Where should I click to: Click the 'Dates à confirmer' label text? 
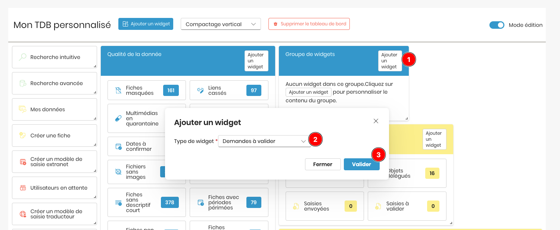click(139, 146)
